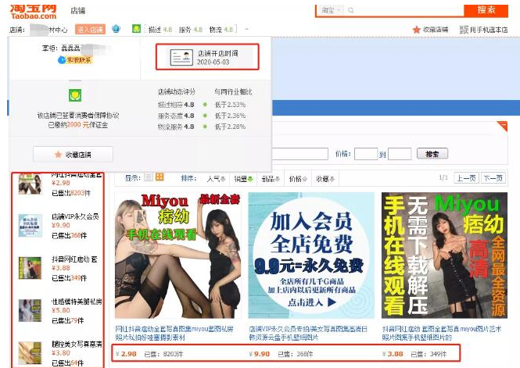The width and height of the screenshot is (520, 368).
Task: Open product title link starting 店铺VIP永久会员专拍
Action: pyautogui.click(x=308, y=333)
